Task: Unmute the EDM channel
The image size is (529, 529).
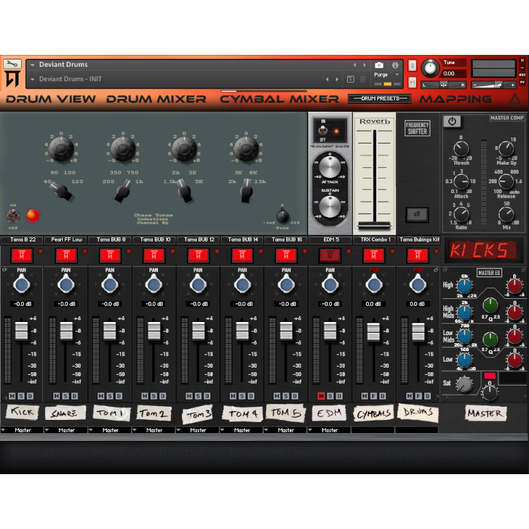Action: (321, 395)
